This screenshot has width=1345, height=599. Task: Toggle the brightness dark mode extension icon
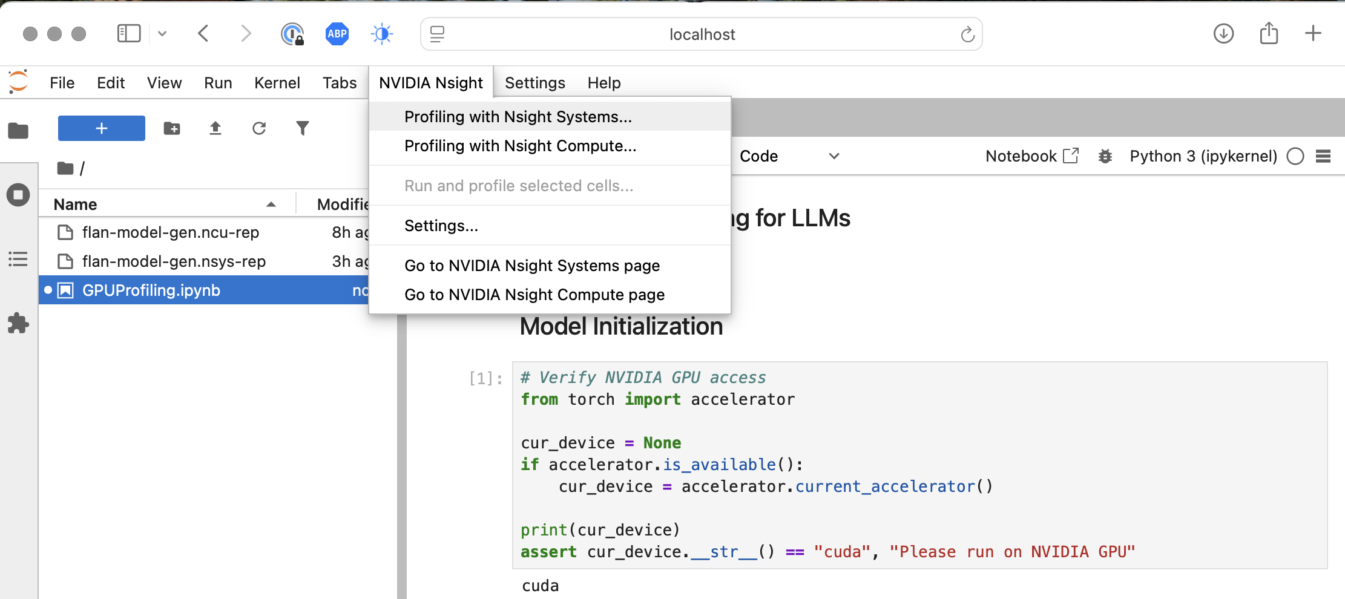pyautogui.click(x=382, y=34)
